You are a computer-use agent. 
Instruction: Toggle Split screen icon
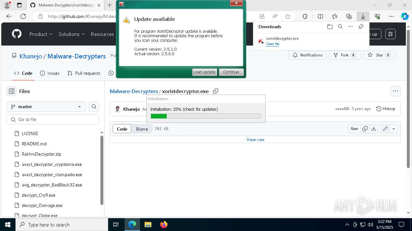[x=320, y=16]
